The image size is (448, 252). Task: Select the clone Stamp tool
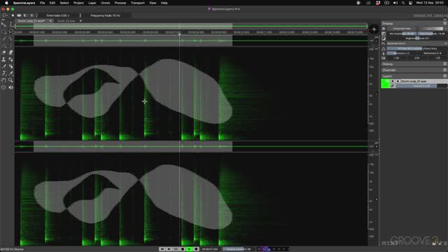pyautogui.click(x=3, y=59)
